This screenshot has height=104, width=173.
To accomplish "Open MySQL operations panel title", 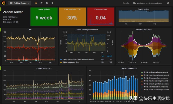I will tap(129, 68).
